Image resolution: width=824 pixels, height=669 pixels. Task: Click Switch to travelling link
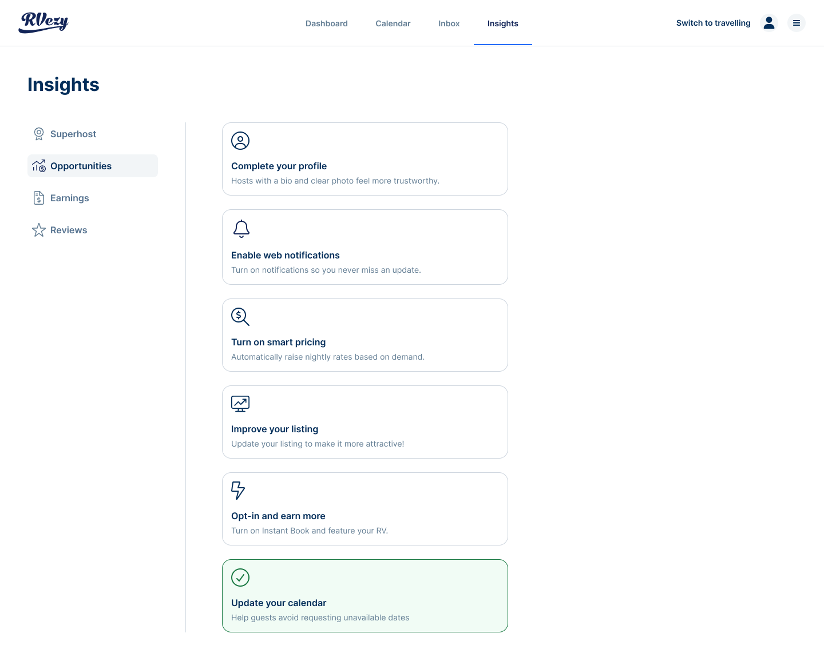(713, 23)
